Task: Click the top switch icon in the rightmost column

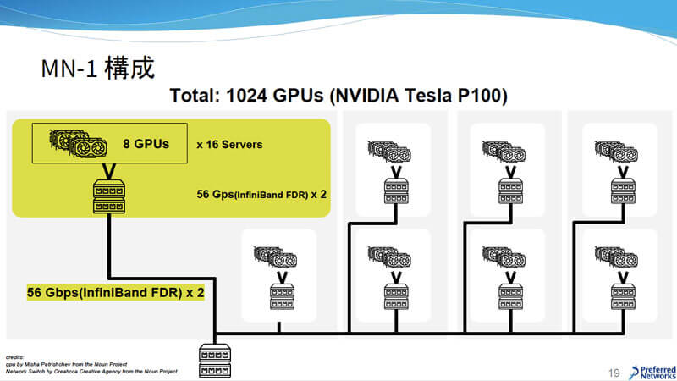Action: coord(623,191)
